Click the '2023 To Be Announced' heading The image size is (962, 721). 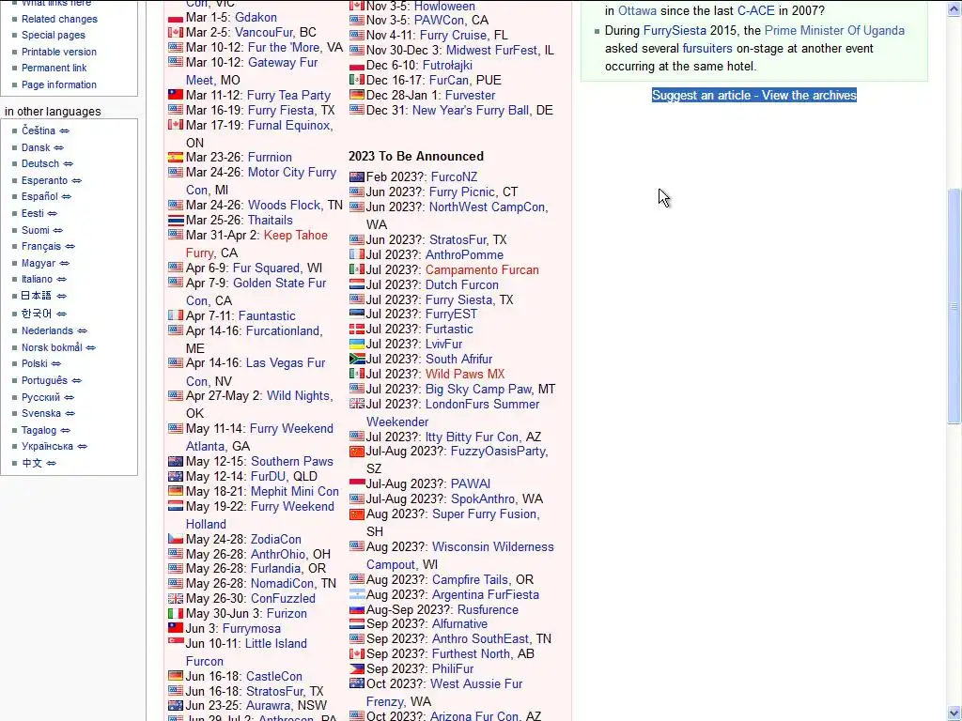tap(416, 157)
